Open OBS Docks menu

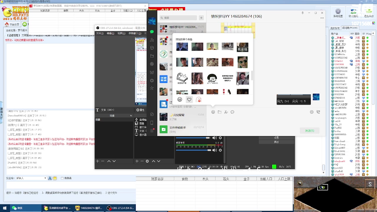click(135, 33)
